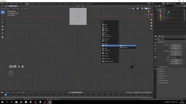Open the View Layer properties tab icon
This screenshot has height=104, width=186.
(x=155, y=48)
